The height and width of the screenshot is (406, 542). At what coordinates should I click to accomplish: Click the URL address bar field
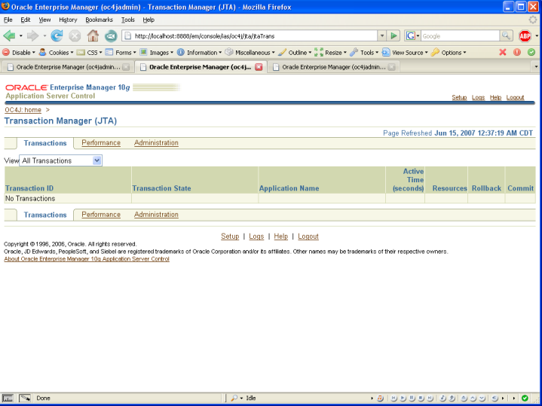[x=250, y=35]
